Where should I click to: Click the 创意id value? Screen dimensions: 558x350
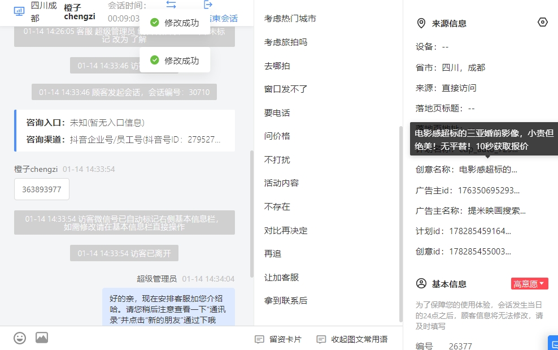click(480, 252)
